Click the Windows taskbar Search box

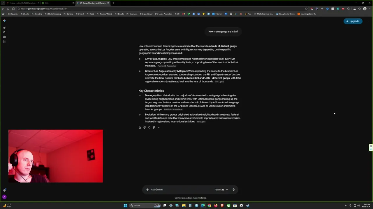(145, 206)
